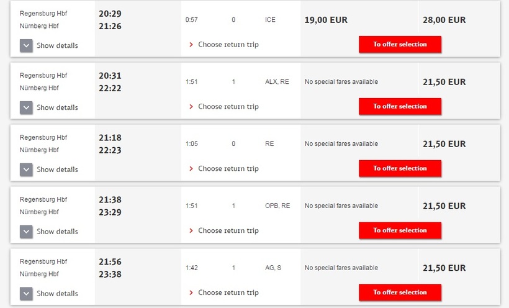Click return trip chevron icon for 21:38 departure
Viewport: 509px width, 308px height.
[x=191, y=231]
